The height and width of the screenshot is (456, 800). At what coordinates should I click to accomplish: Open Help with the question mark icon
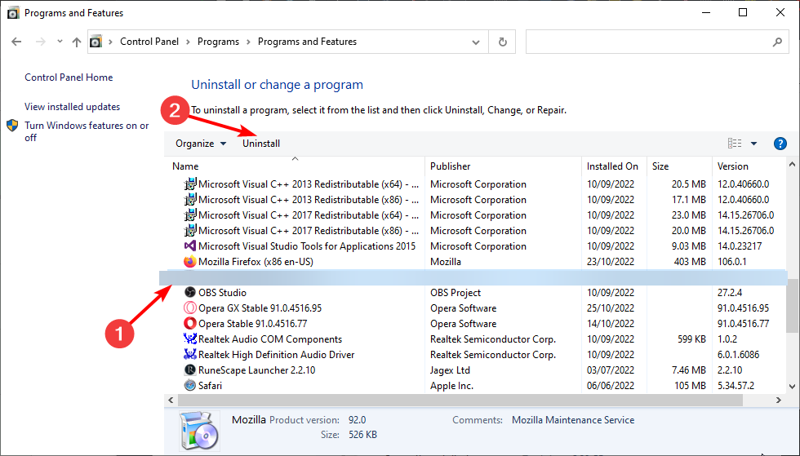pyautogui.click(x=780, y=144)
